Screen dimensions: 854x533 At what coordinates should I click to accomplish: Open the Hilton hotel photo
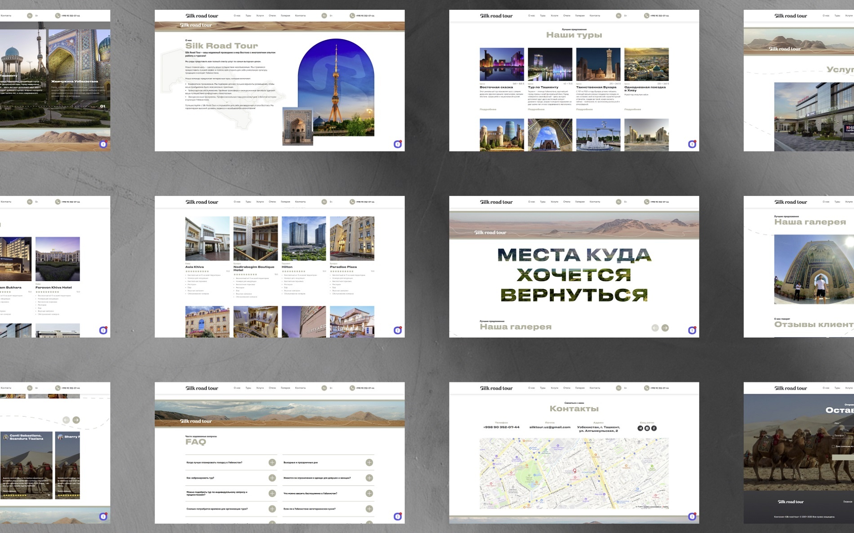tap(304, 238)
